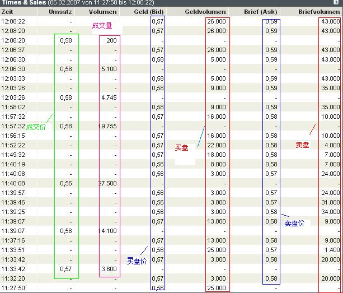This screenshot has height=293, width=343.
Task: Select the Geldvolumen column header
Action: (x=205, y=12)
